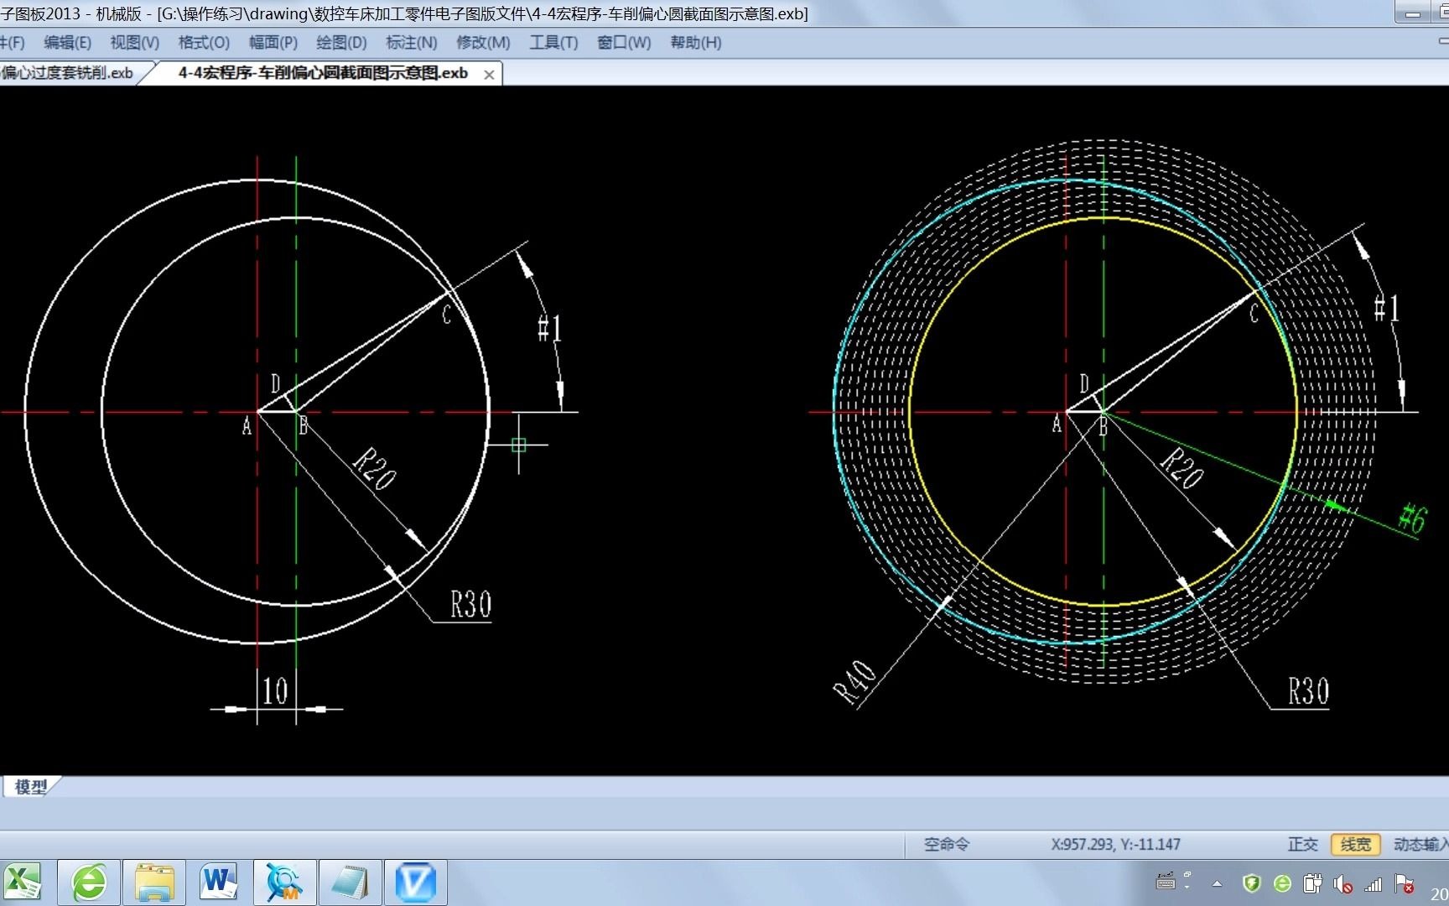Click the muted speaker volume tray icon

click(x=1343, y=883)
